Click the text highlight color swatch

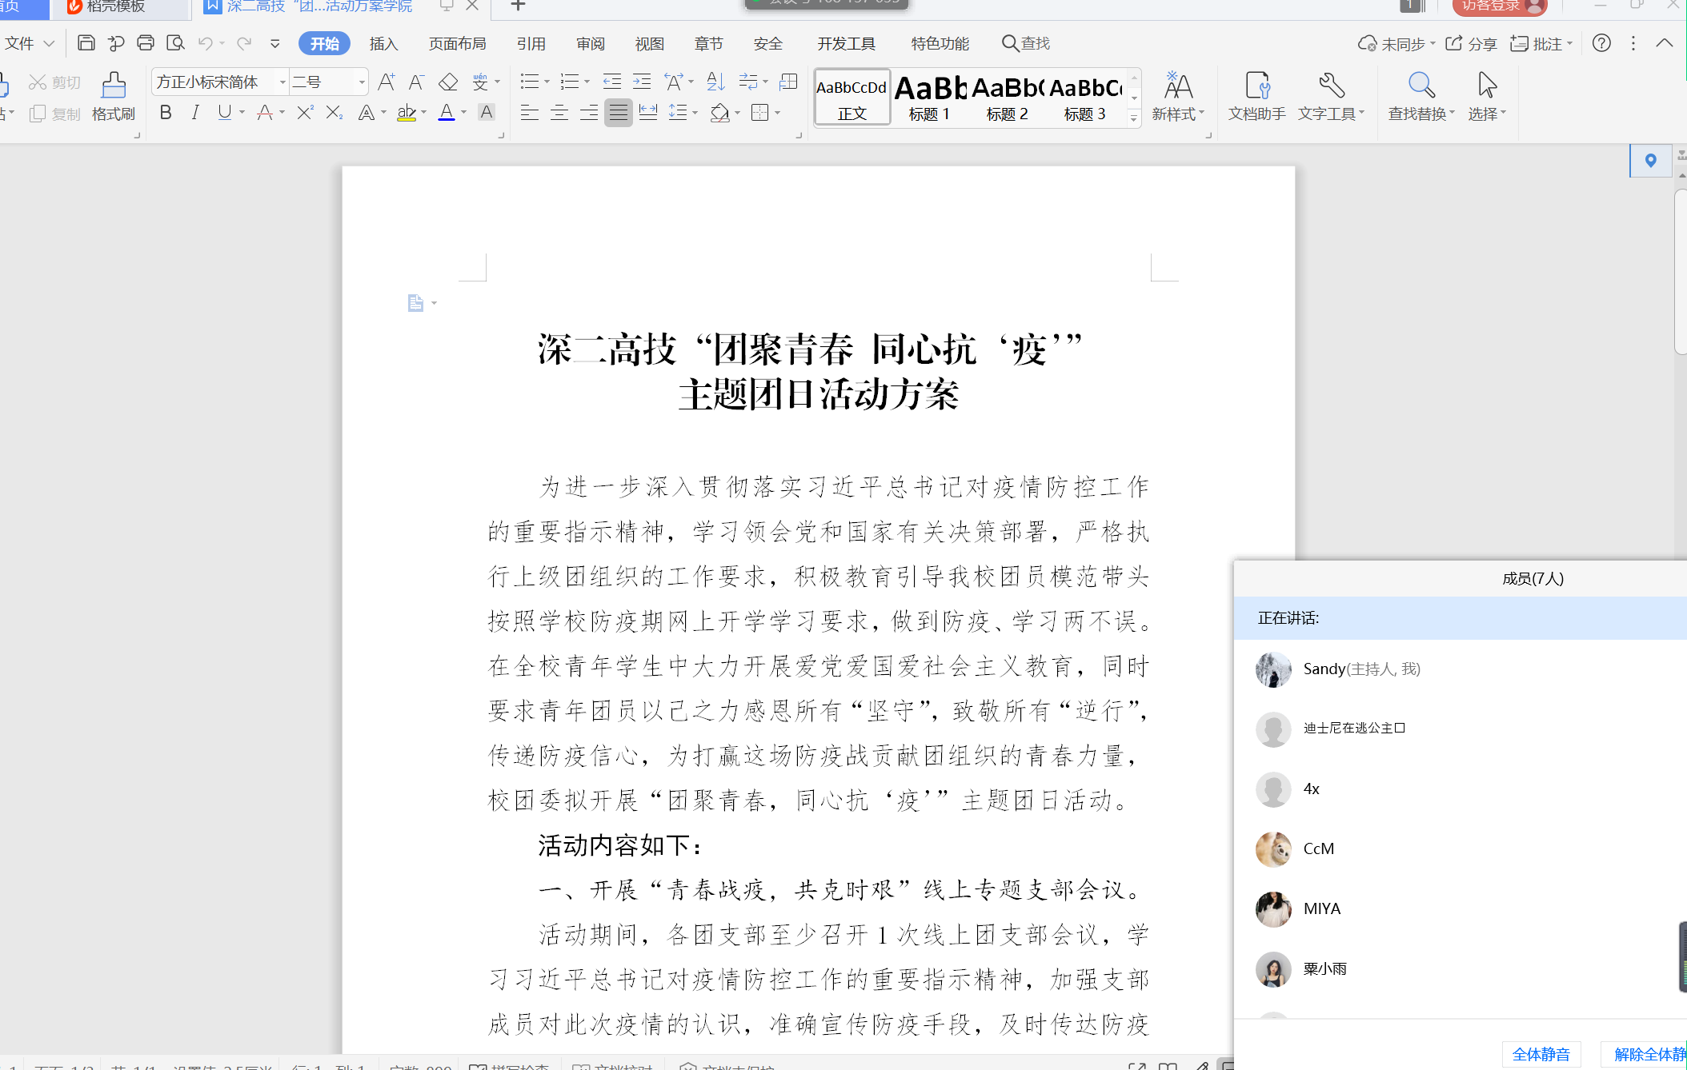(407, 113)
